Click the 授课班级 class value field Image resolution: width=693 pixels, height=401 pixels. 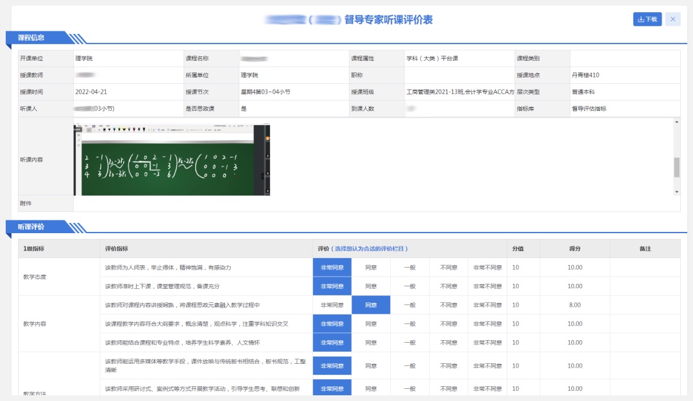(459, 92)
